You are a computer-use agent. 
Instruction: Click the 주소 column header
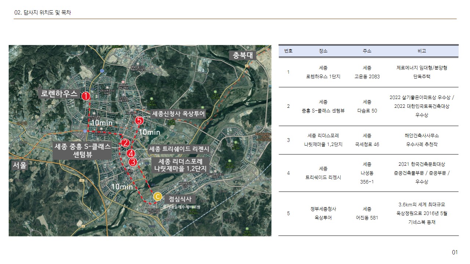(x=367, y=51)
